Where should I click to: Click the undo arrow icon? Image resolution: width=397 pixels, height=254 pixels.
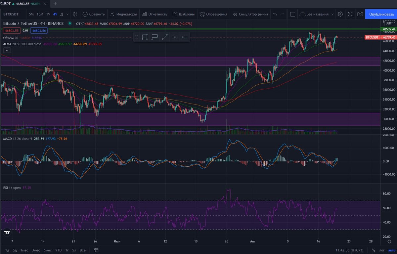pos(275,14)
